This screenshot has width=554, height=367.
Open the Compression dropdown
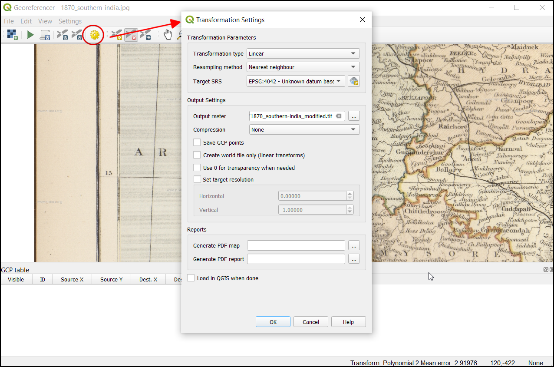(x=304, y=129)
